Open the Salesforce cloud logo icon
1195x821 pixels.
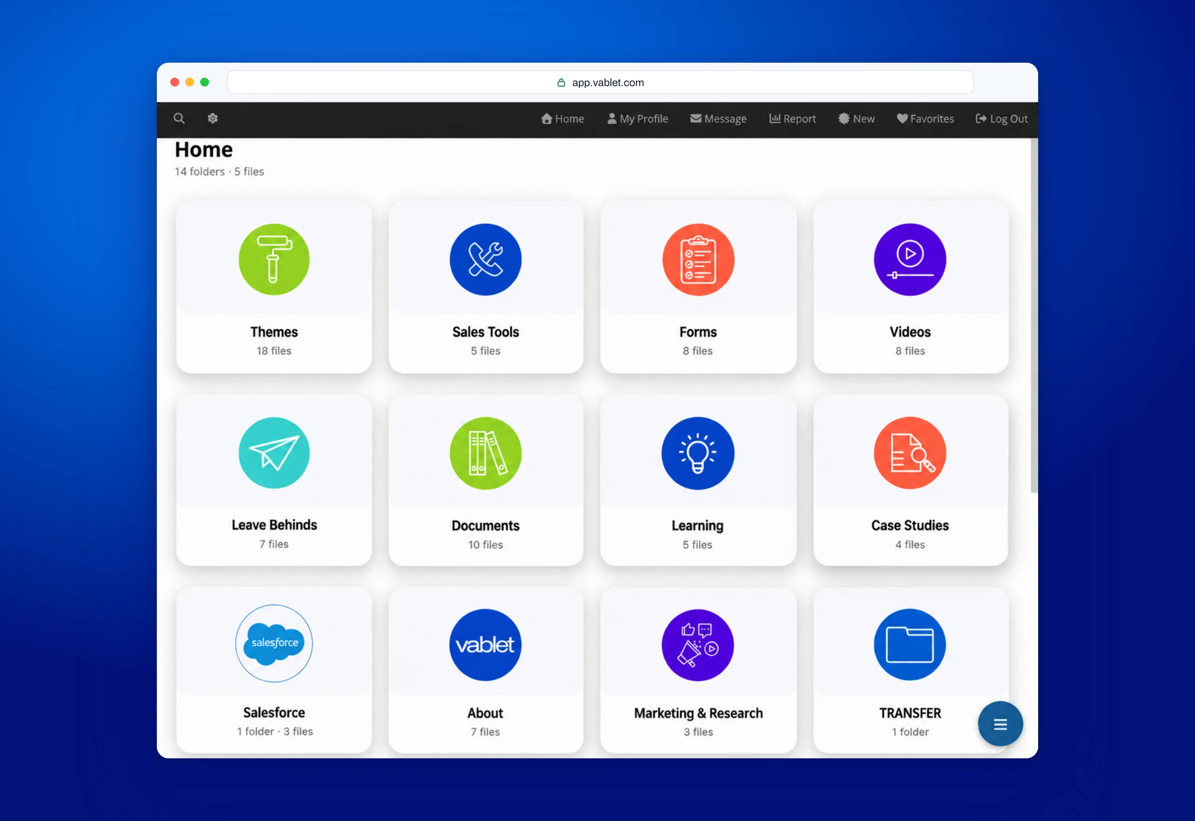coord(274,643)
